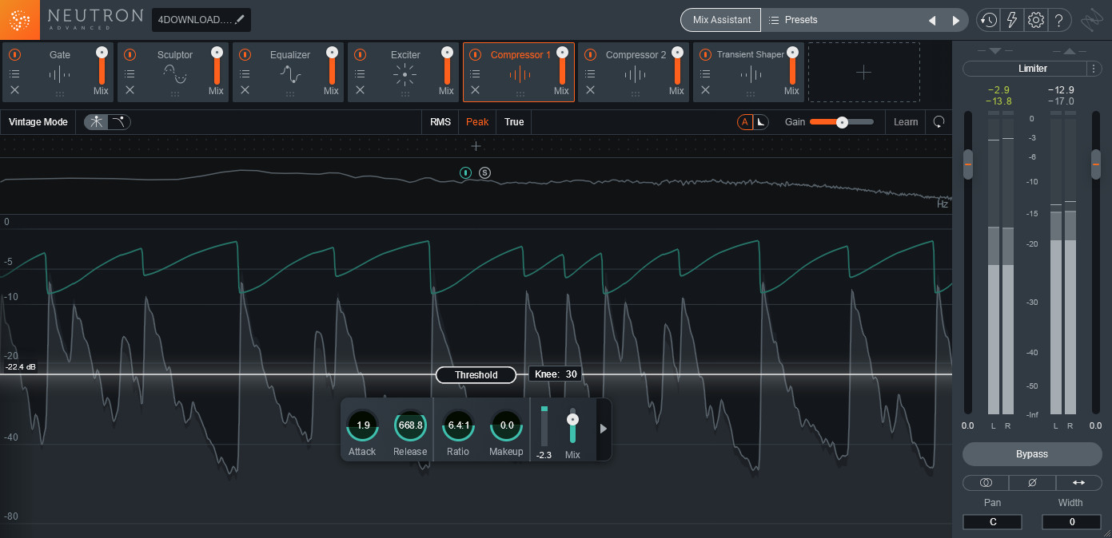Click the input gain down-triangle indicator
1112x538 pixels.
[994, 51]
